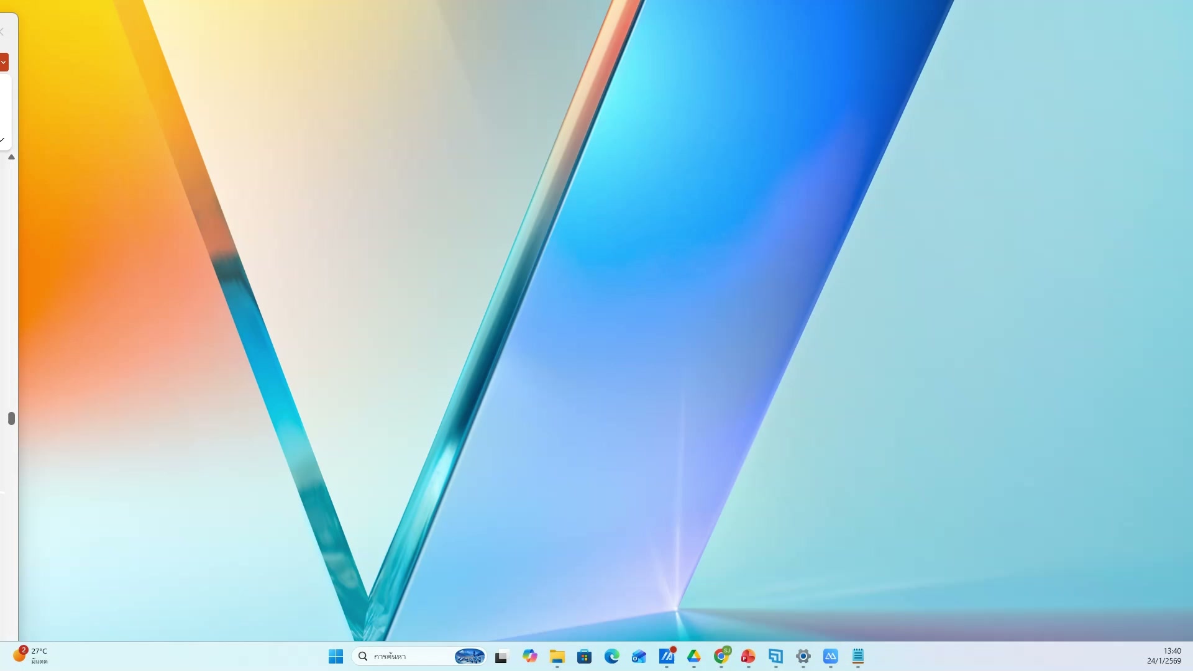This screenshot has width=1193, height=671.
Task: Expand the red dropdown arrow button
Action: point(4,62)
